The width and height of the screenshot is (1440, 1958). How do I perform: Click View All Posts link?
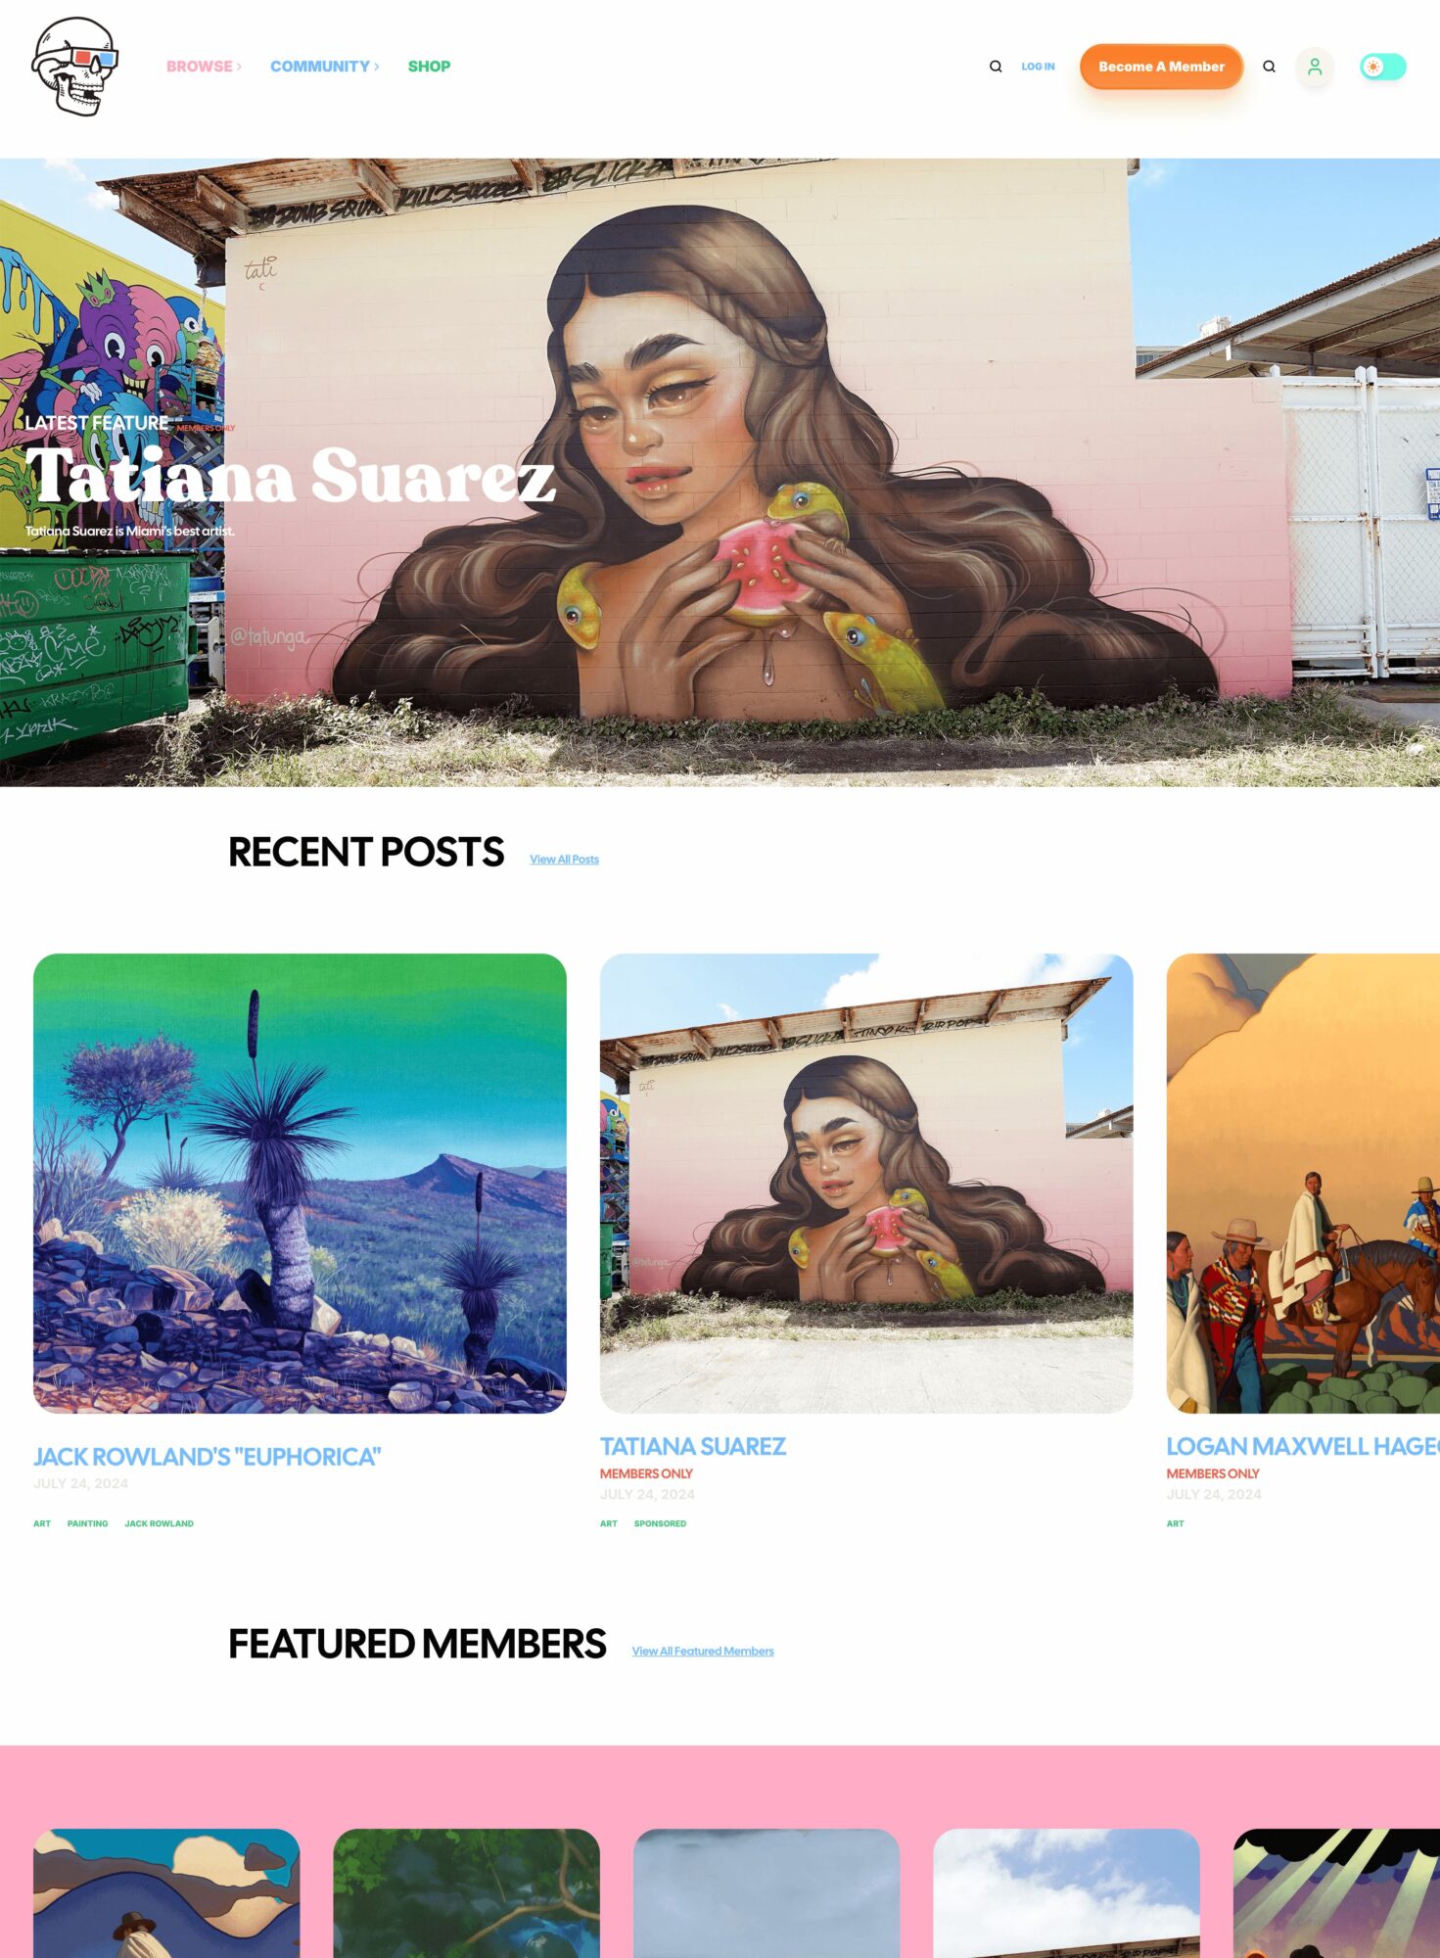click(x=564, y=860)
